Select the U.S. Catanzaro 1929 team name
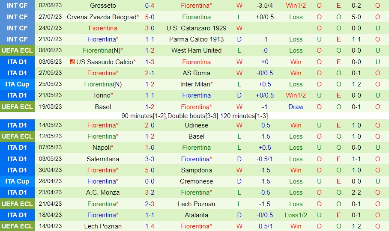The width and height of the screenshot is (389, 231). coord(196,28)
